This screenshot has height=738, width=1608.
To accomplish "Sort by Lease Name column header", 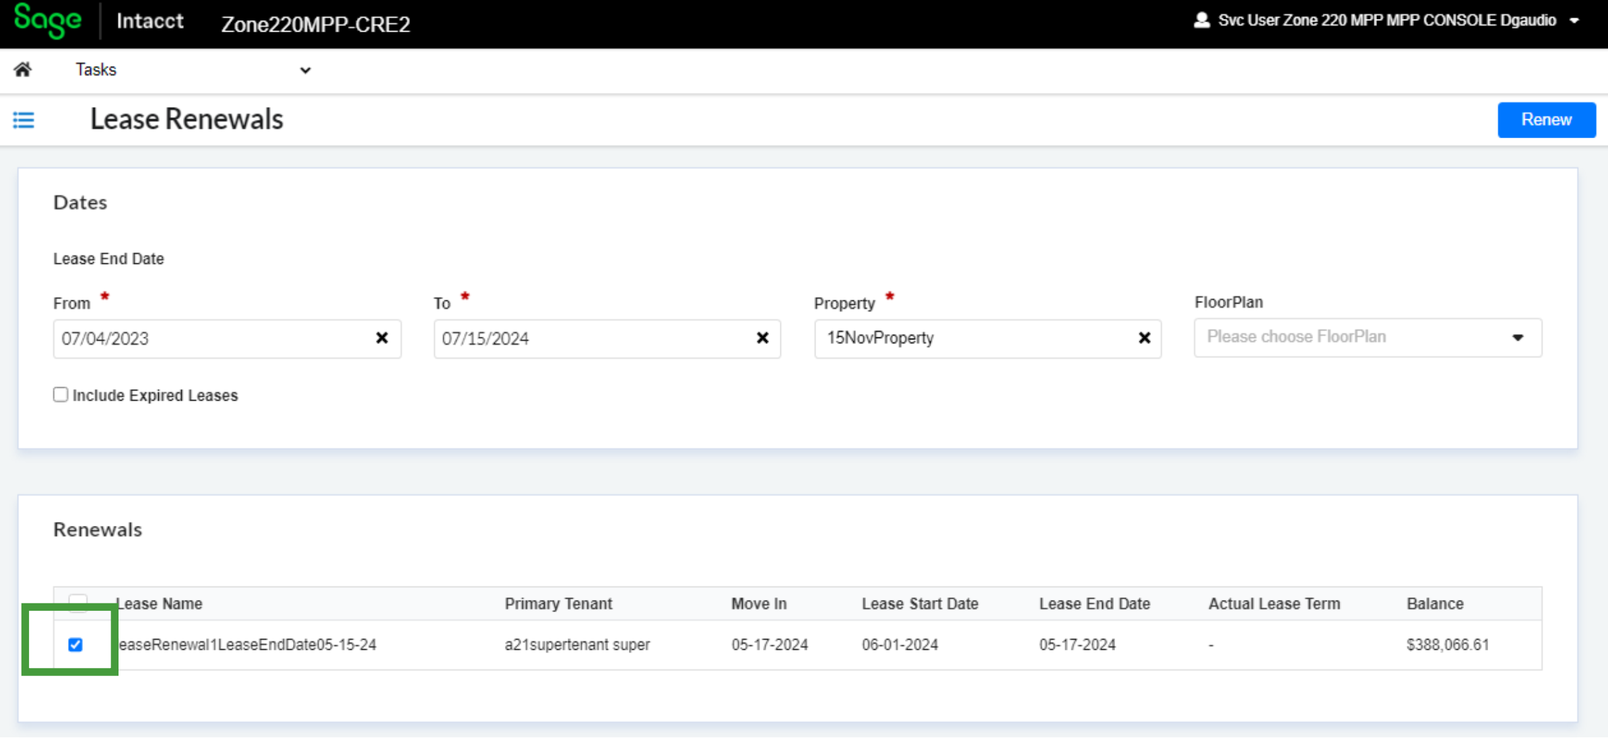I will [159, 603].
